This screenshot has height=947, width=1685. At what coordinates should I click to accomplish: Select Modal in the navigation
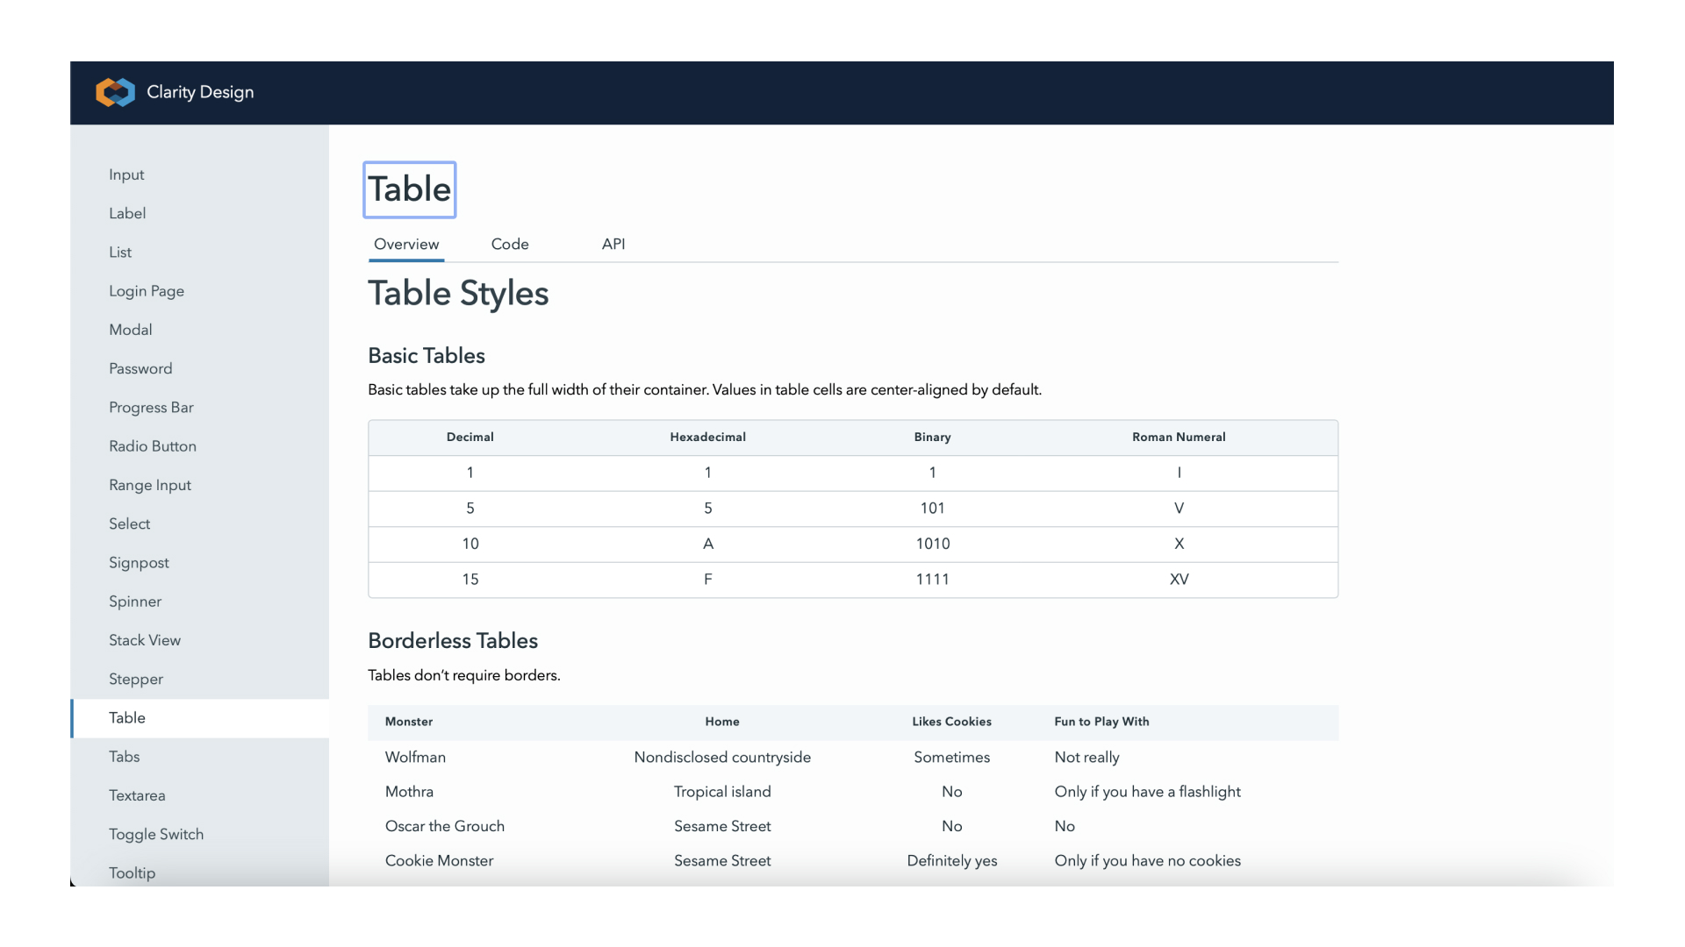click(131, 330)
